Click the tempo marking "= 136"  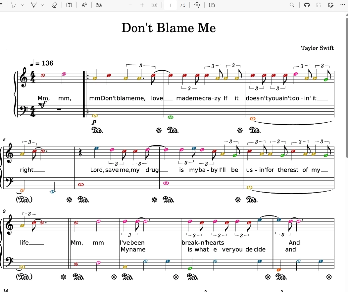click(42, 63)
